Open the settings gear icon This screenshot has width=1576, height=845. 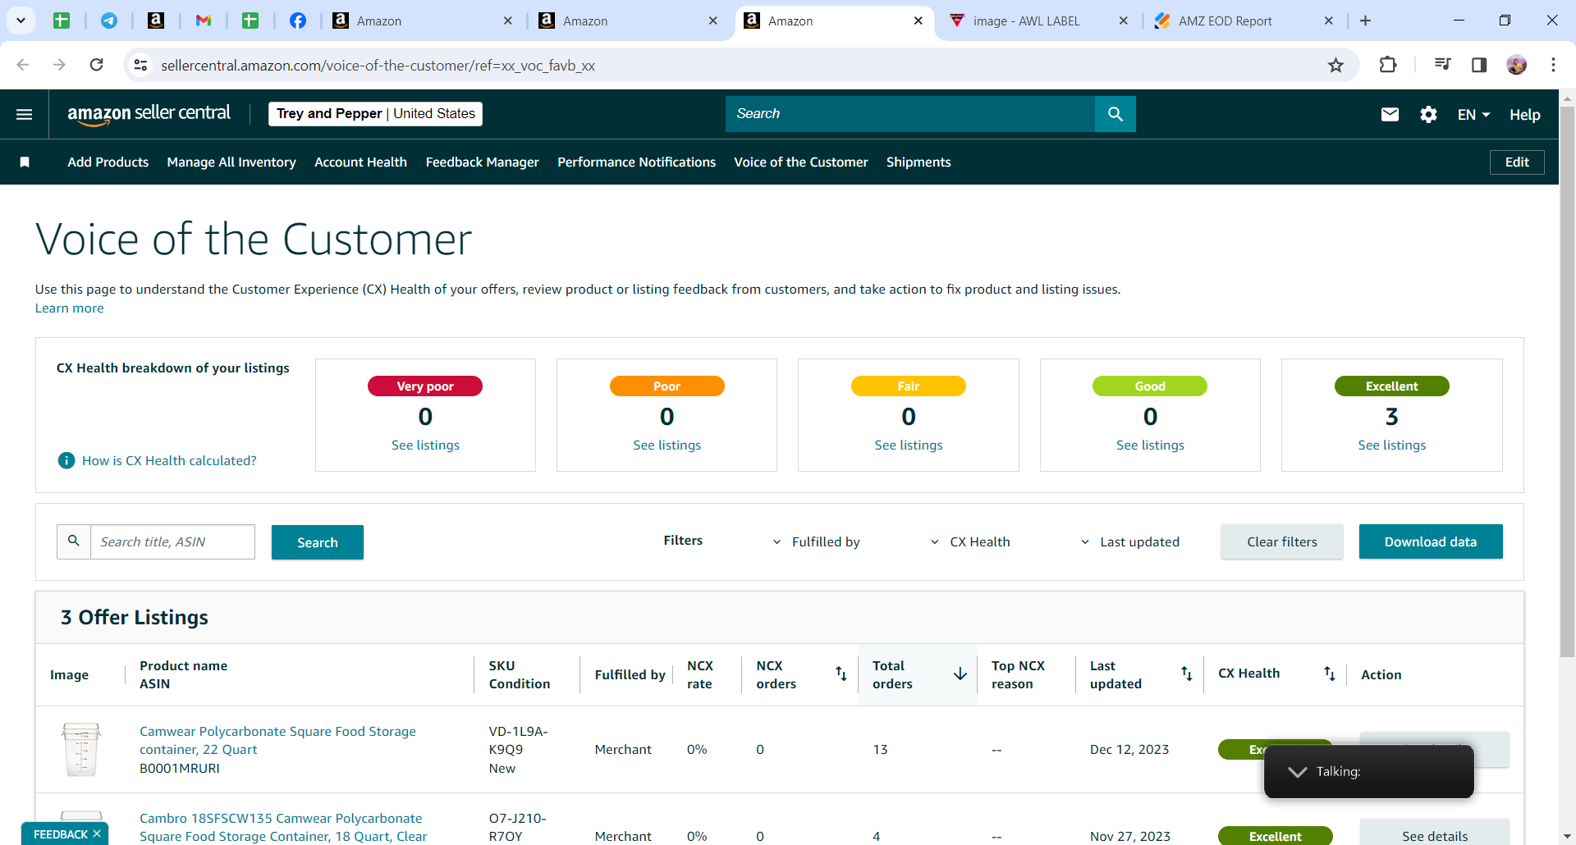pyautogui.click(x=1428, y=114)
